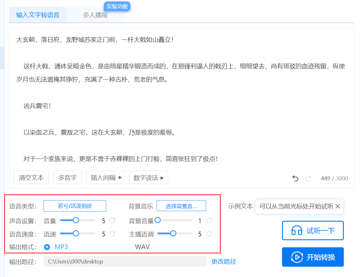Screen dimensions: 360x277
Task: Reset the 音量 slider with its reset icon
Action: (x=112, y=220)
